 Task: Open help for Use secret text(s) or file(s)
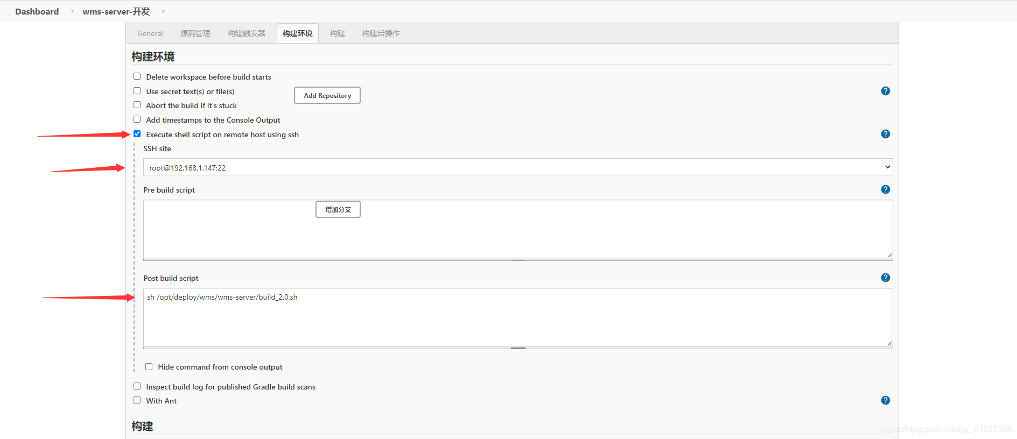coord(885,91)
